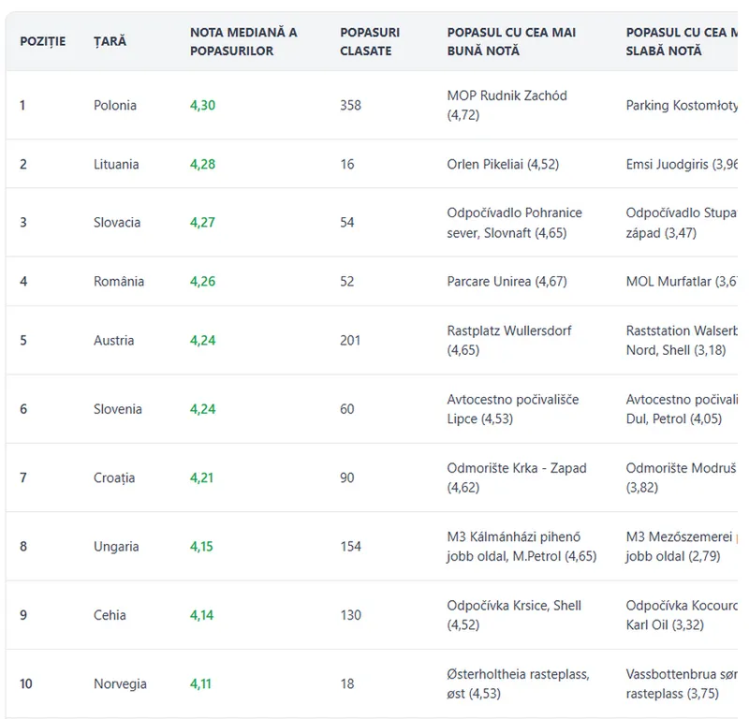
Task: Select the Slovenia country cell
Action: 118,409
